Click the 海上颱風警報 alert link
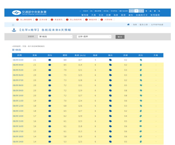Screen dimensions: 175x145 26,19
